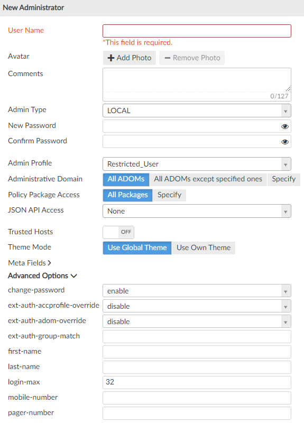Viewport: 304px width, 432px height.
Task: Show the New Password characters with eye icon
Action: pos(285,126)
